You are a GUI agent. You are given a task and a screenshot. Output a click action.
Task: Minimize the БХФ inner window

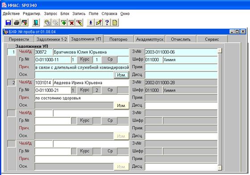point(232,32)
